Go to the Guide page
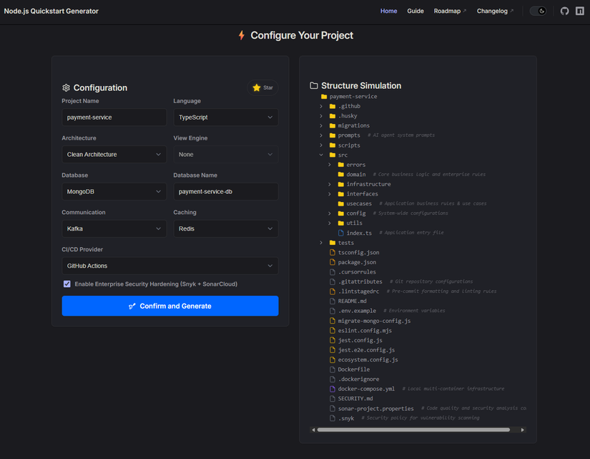 tap(416, 11)
